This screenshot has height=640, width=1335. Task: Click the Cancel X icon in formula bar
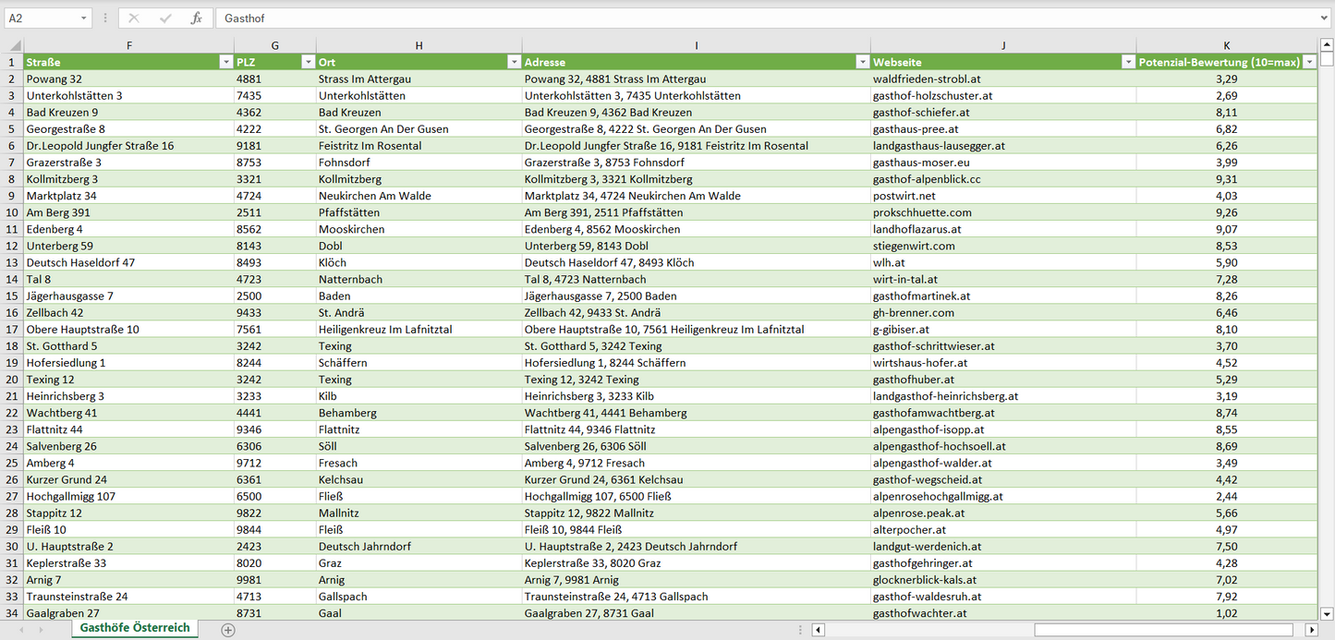[134, 18]
